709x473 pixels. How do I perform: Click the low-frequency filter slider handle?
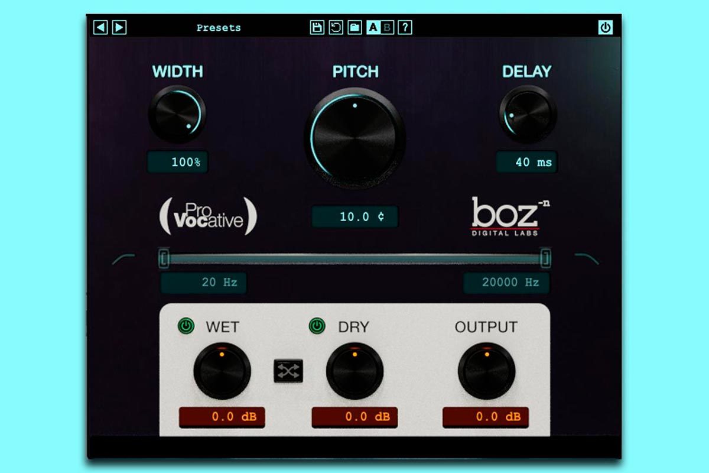(164, 258)
